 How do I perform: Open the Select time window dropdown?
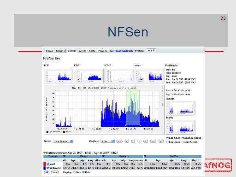point(63,141)
